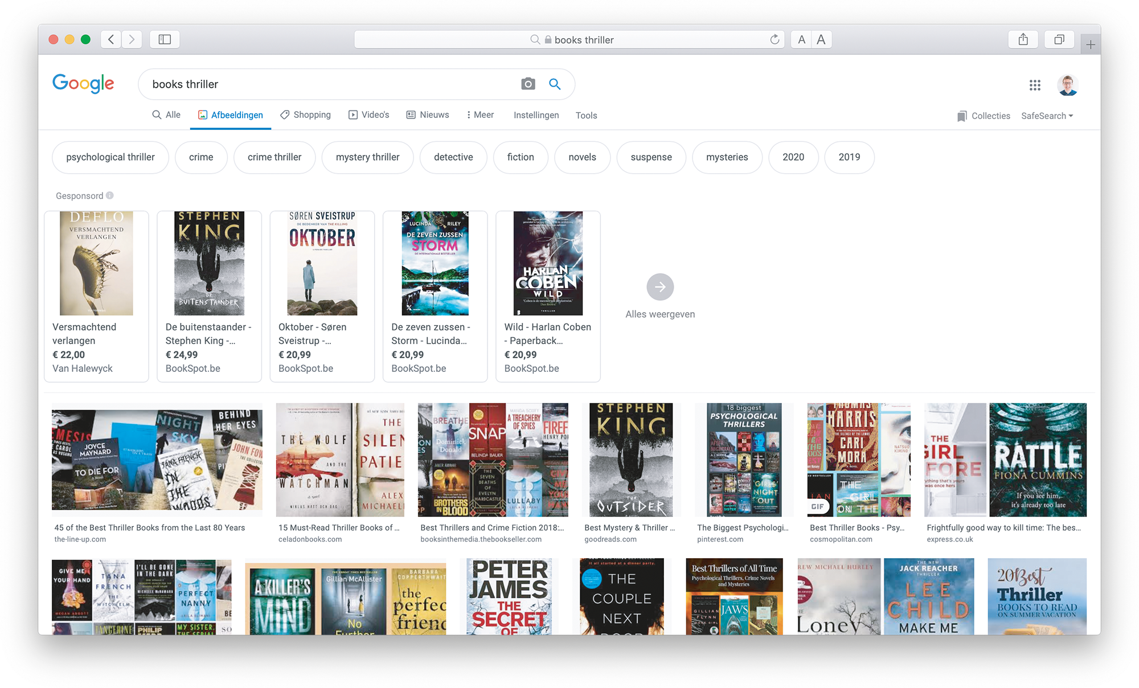Open the Video's tab
This screenshot has height=688, width=1139.
[x=369, y=115]
